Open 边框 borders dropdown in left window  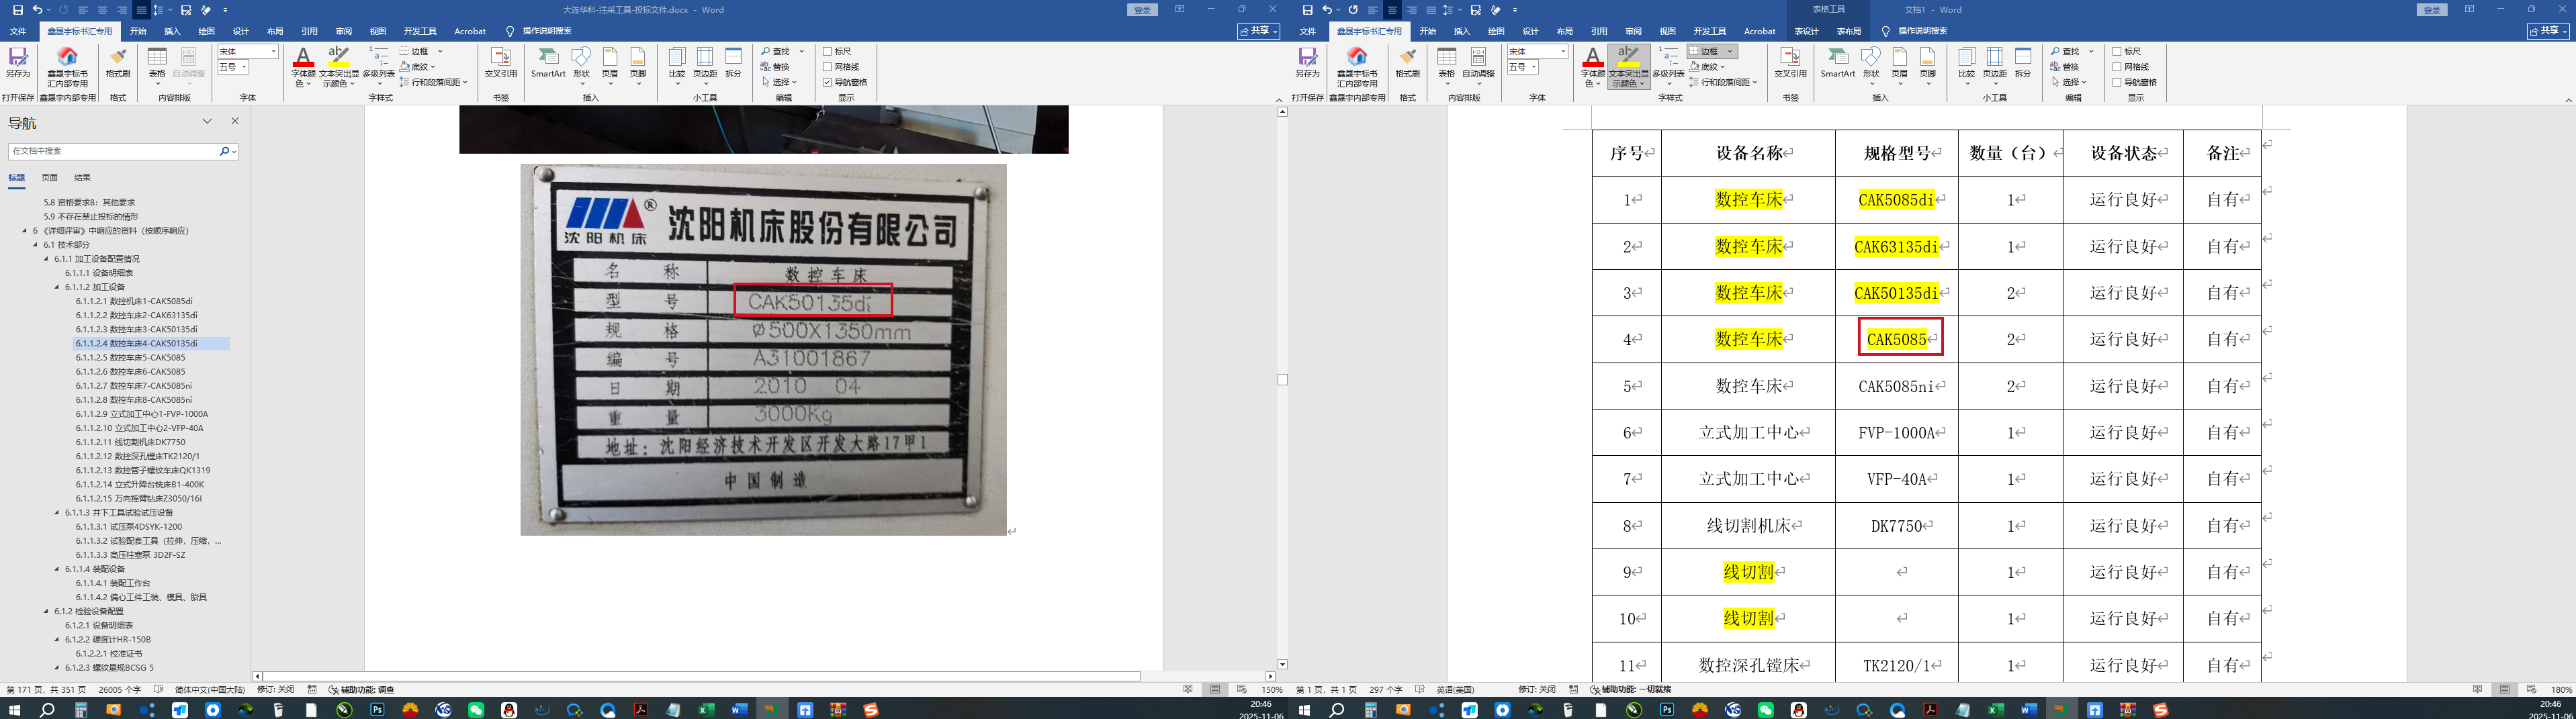(x=440, y=51)
